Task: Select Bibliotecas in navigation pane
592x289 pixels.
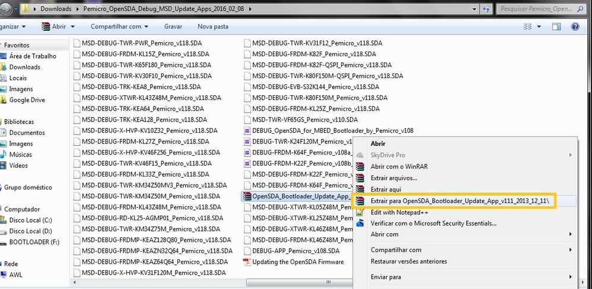Action: 19,122
